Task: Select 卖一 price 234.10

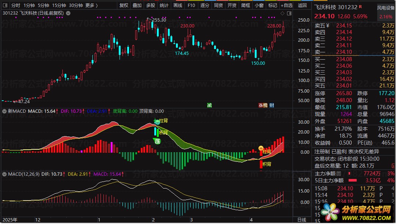Action: 344,52
